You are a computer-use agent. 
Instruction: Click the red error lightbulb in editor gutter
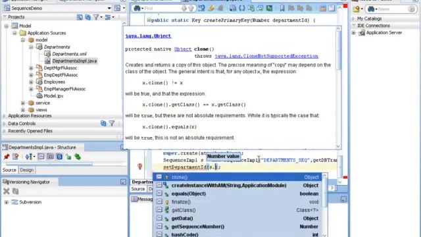pos(140,167)
